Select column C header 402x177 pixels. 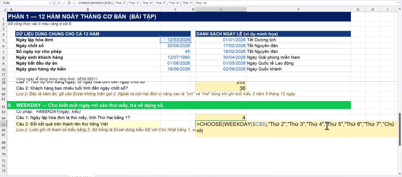(x=176, y=9)
